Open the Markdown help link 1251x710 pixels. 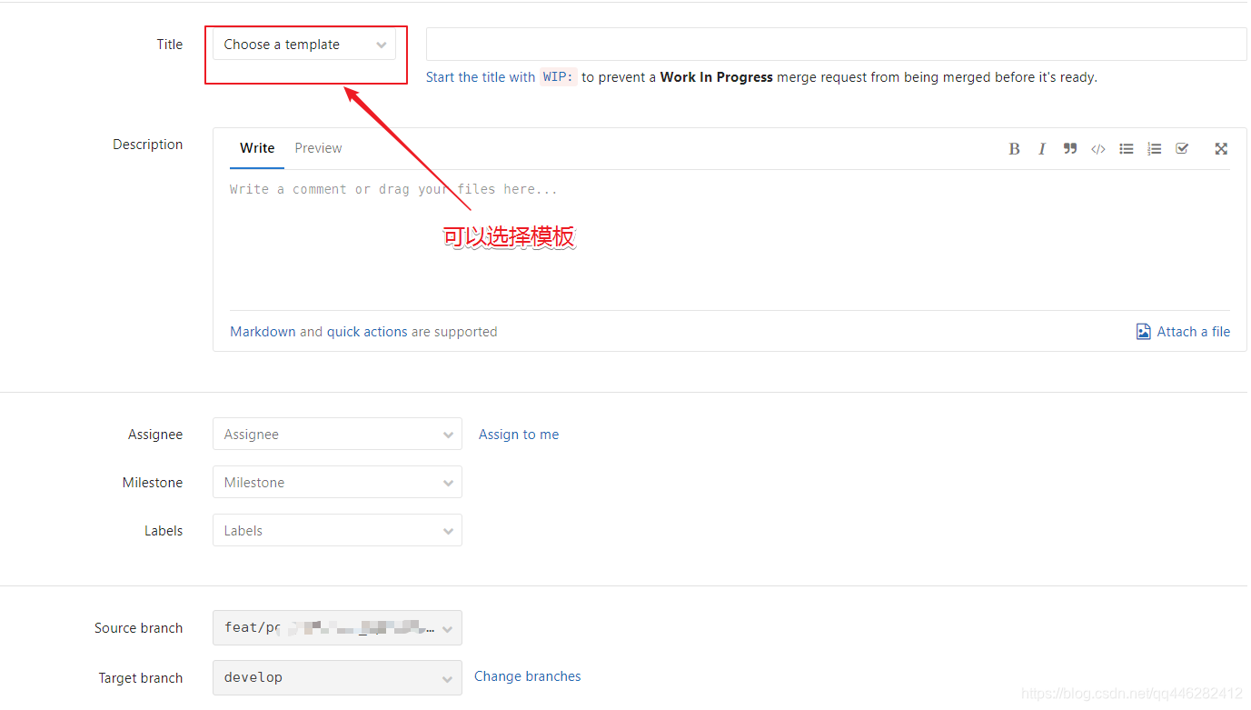(x=263, y=332)
